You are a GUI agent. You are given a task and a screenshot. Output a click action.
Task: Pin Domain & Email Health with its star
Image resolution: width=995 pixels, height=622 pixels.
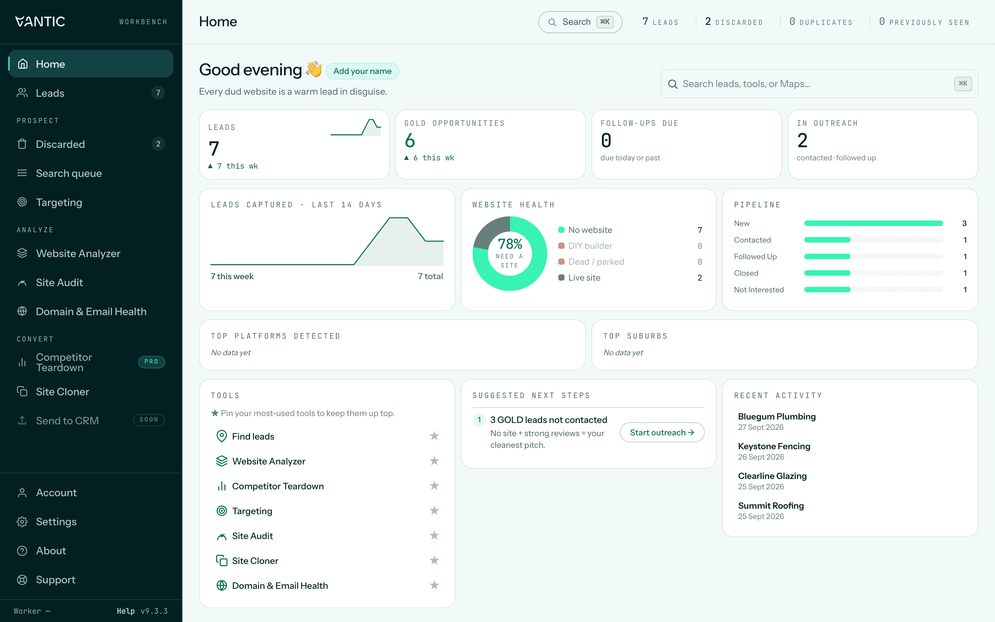(434, 585)
